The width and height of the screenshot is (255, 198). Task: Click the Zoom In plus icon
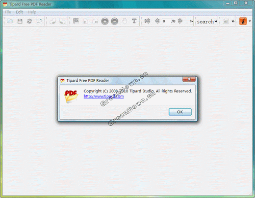[x=105, y=21]
